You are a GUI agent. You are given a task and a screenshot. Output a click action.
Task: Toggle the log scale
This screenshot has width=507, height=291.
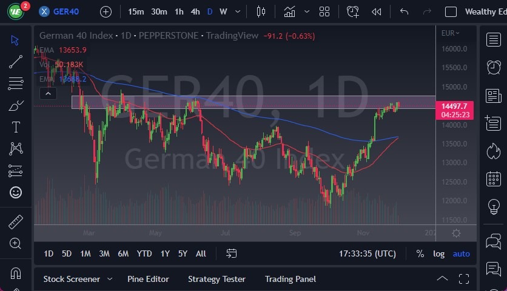coord(438,253)
